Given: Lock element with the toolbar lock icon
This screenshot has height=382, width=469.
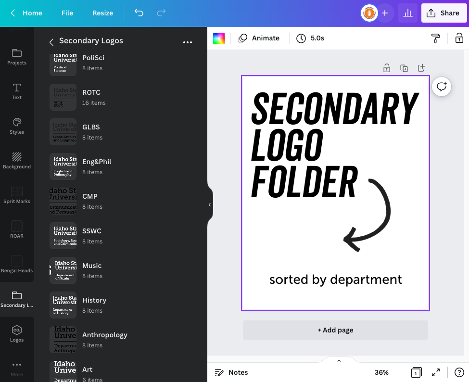Looking at the screenshot, I should coord(459,38).
